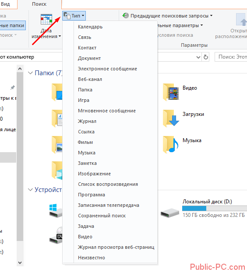This screenshot has width=247, height=272.
Task: Click the search box Поиск: Этот
Action: [231, 57]
